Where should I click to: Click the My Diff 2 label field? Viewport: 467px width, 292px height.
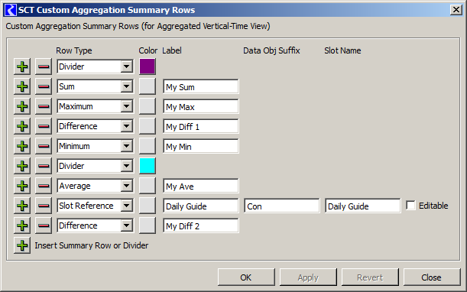[x=201, y=225]
